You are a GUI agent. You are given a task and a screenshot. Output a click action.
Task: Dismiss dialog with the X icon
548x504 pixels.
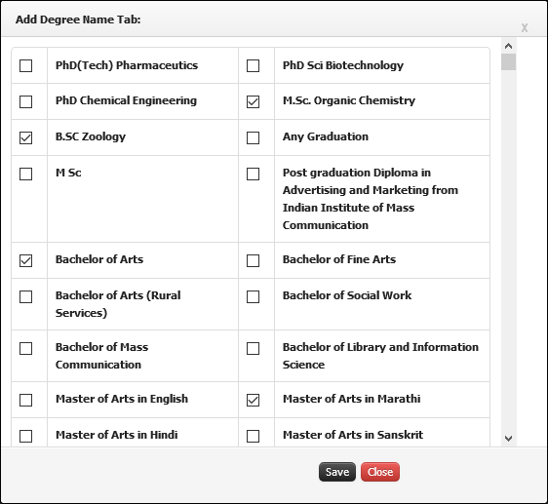coord(525,28)
